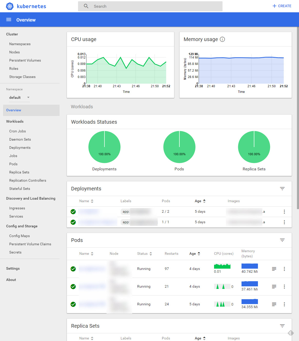Click the Memory usage info icon
The image size is (299, 341).
(222, 39)
